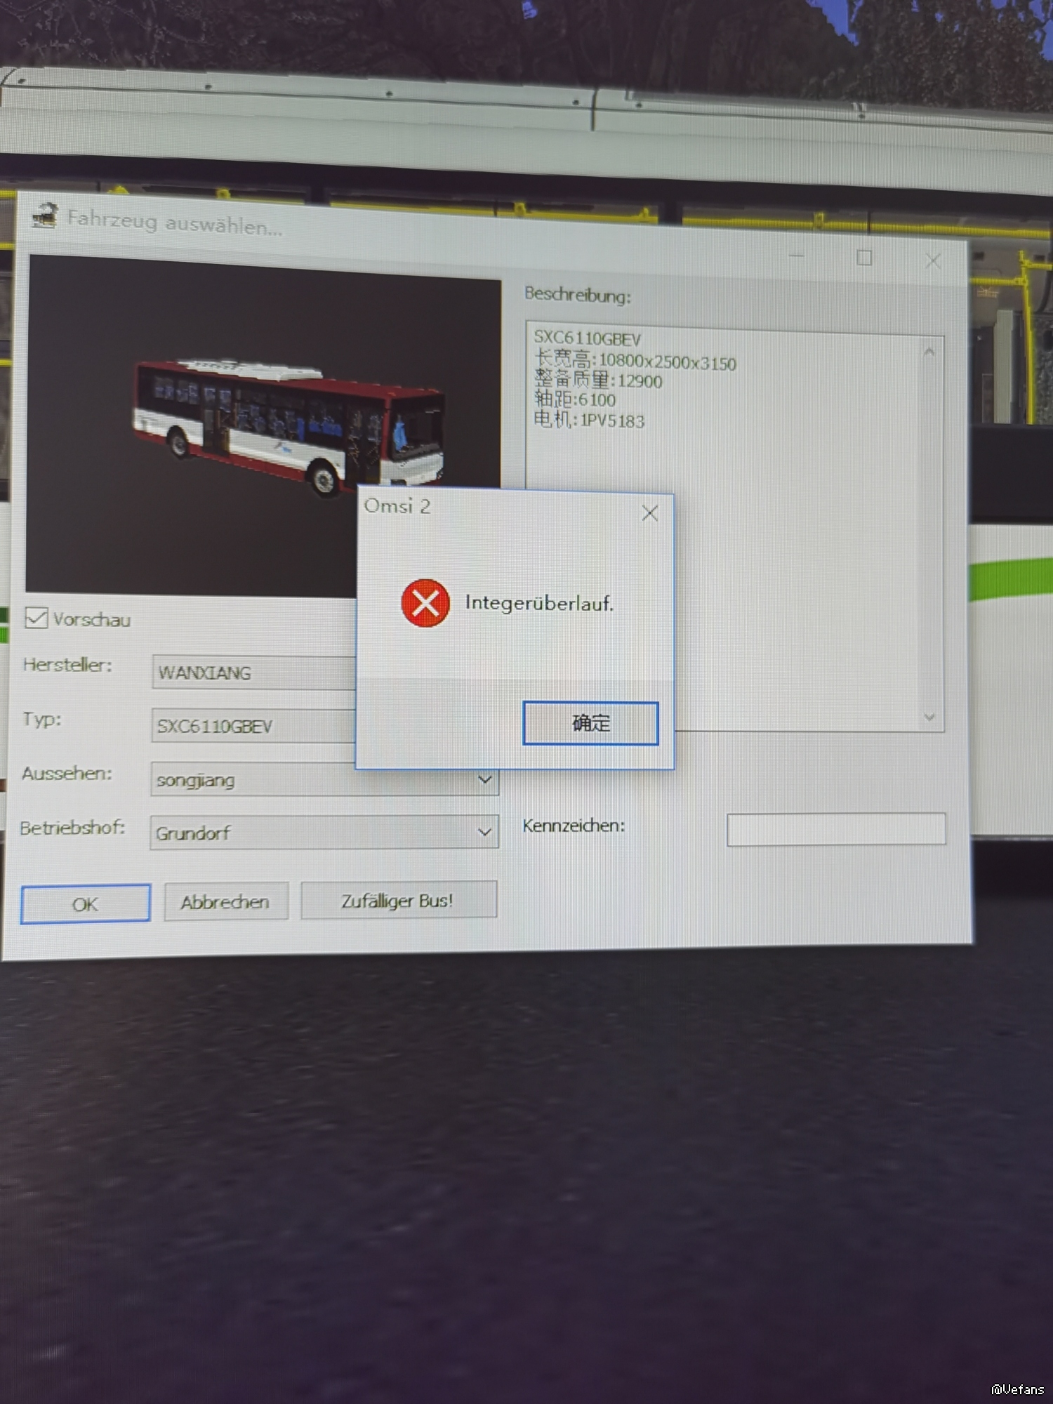Click the Hersteller label

[x=67, y=665]
